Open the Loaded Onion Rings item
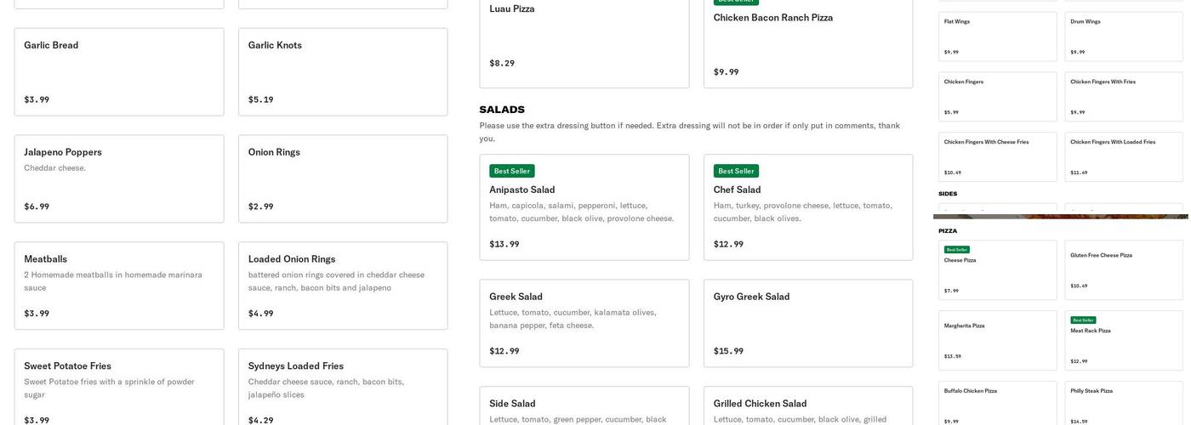Screen dimensions: 1191x425 [x=343, y=286]
